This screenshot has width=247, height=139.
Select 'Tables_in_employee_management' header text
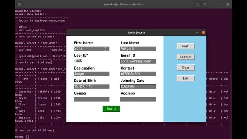point(42,20)
